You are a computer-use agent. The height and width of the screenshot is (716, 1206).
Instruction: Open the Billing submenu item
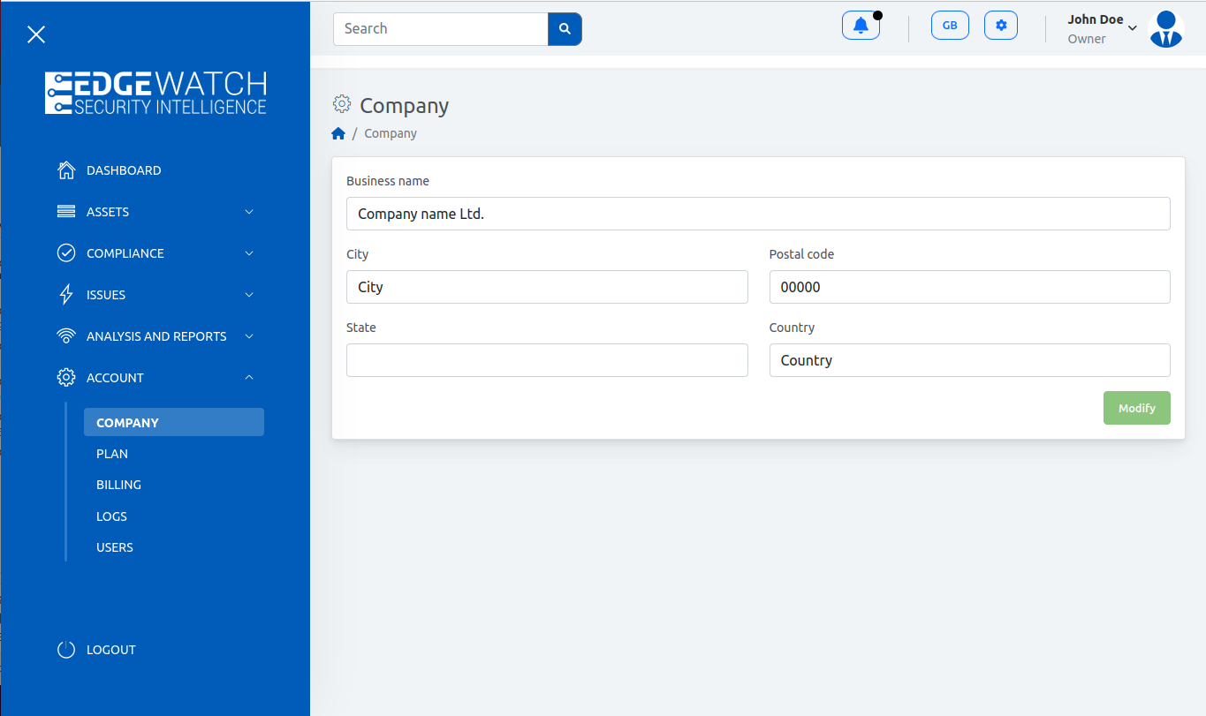(118, 485)
